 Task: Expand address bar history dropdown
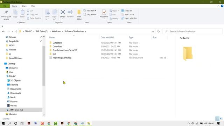[x=153, y=31]
